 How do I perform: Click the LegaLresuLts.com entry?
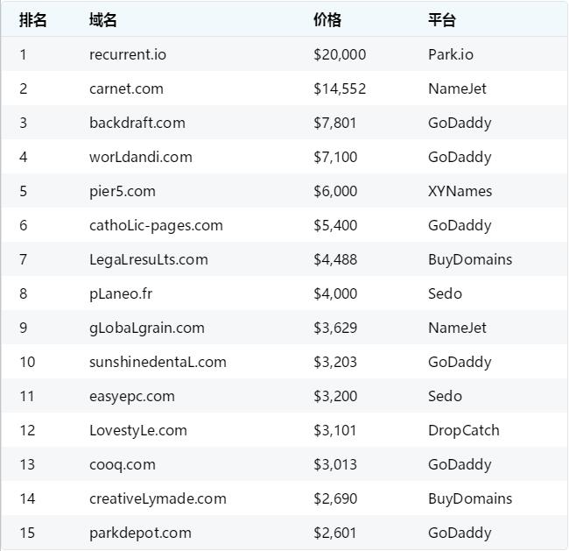pyautogui.click(x=149, y=259)
